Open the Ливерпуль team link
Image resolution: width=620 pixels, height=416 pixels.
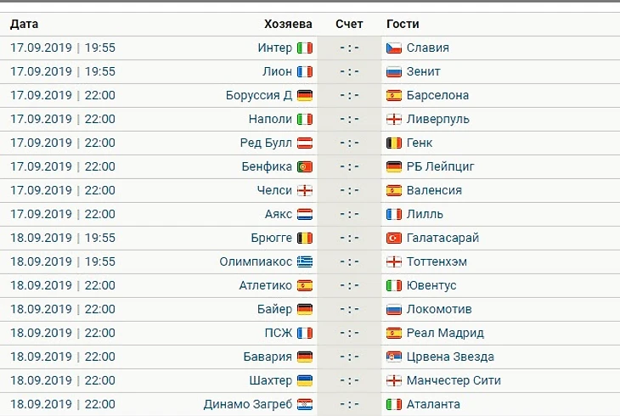pos(438,120)
